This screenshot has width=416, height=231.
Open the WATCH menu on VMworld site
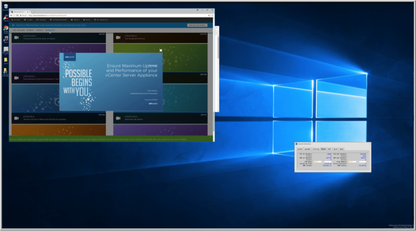pyautogui.click(x=76, y=20)
